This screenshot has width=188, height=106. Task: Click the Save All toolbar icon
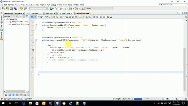(x=16, y=9)
